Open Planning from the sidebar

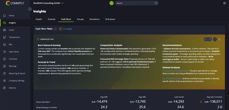13,66
